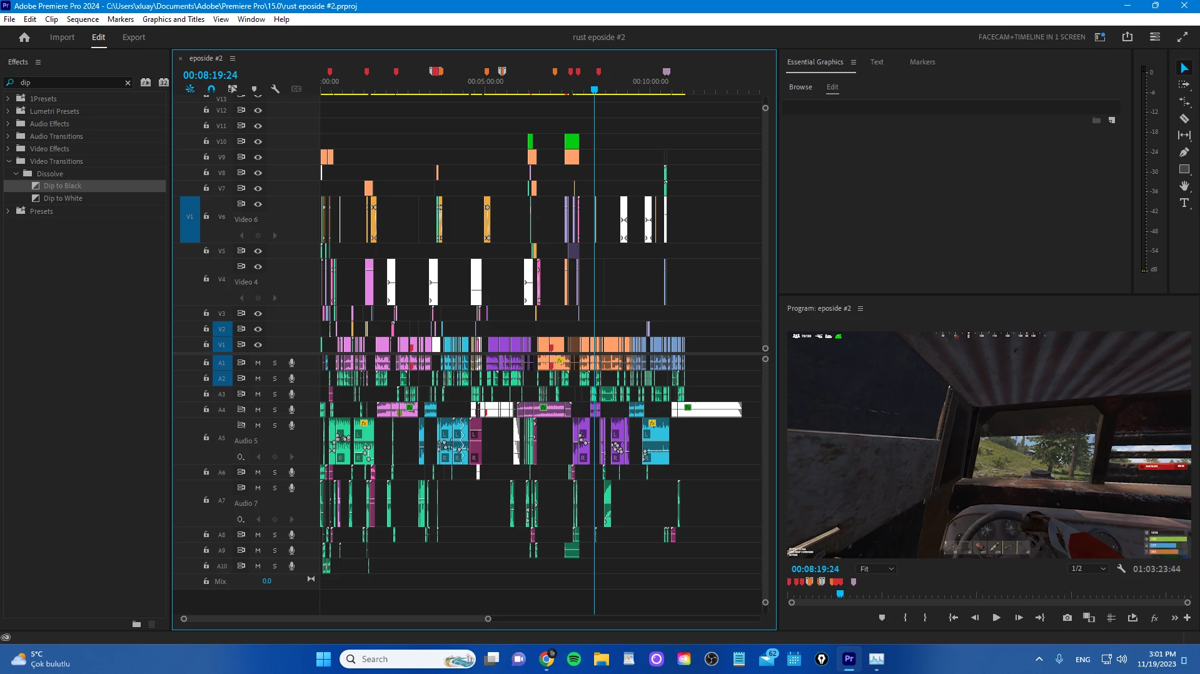The width and height of the screenshot is (1200, 674).
Task: Click global FX mute button
Action: 1154,618
